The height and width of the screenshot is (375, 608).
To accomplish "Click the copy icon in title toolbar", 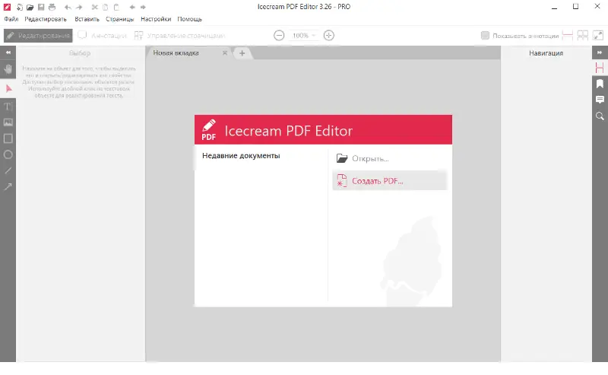I will (x=105, y=7).
